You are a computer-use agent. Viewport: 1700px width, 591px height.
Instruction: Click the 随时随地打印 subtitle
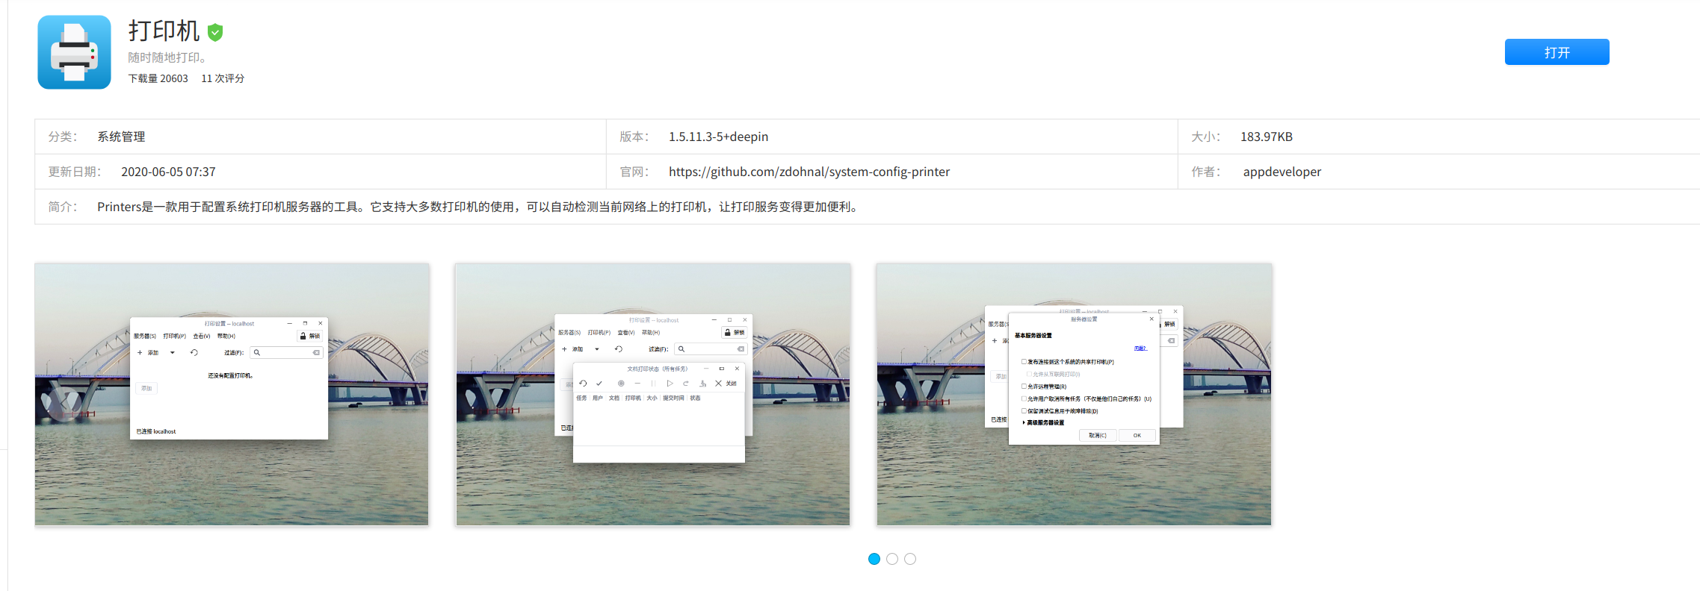click(x=167, y=57)
